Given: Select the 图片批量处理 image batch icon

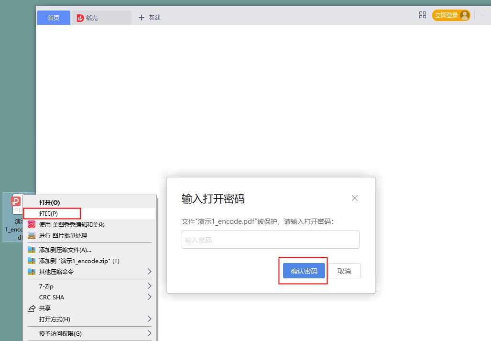Looking at the screenshot, I should (31, 235).
